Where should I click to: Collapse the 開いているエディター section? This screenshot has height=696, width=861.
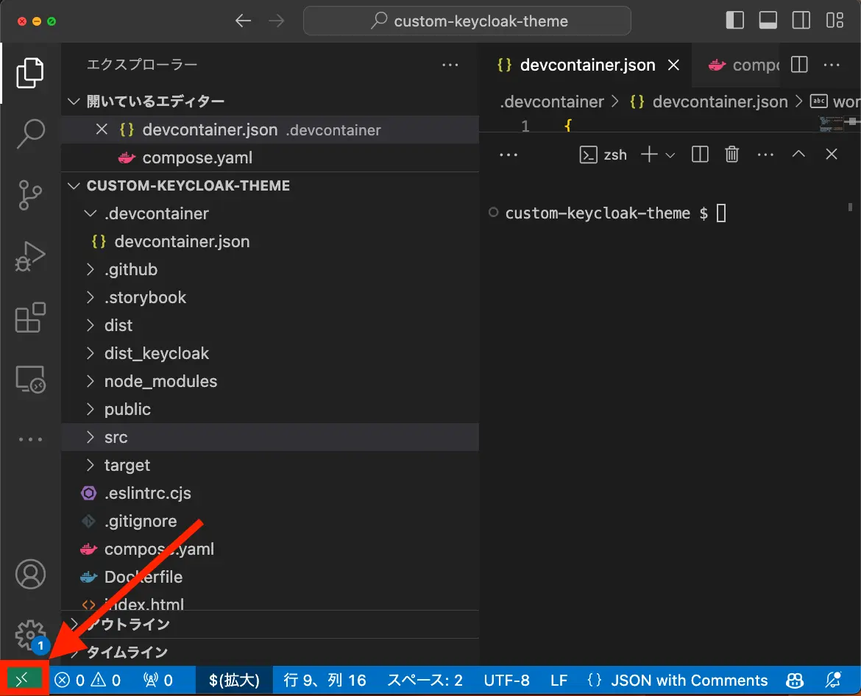74,101
